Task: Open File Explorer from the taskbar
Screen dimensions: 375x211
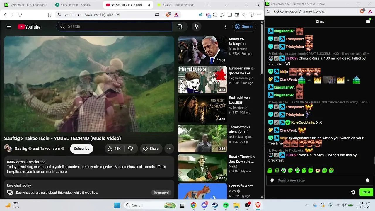Action: coord(236,205)
